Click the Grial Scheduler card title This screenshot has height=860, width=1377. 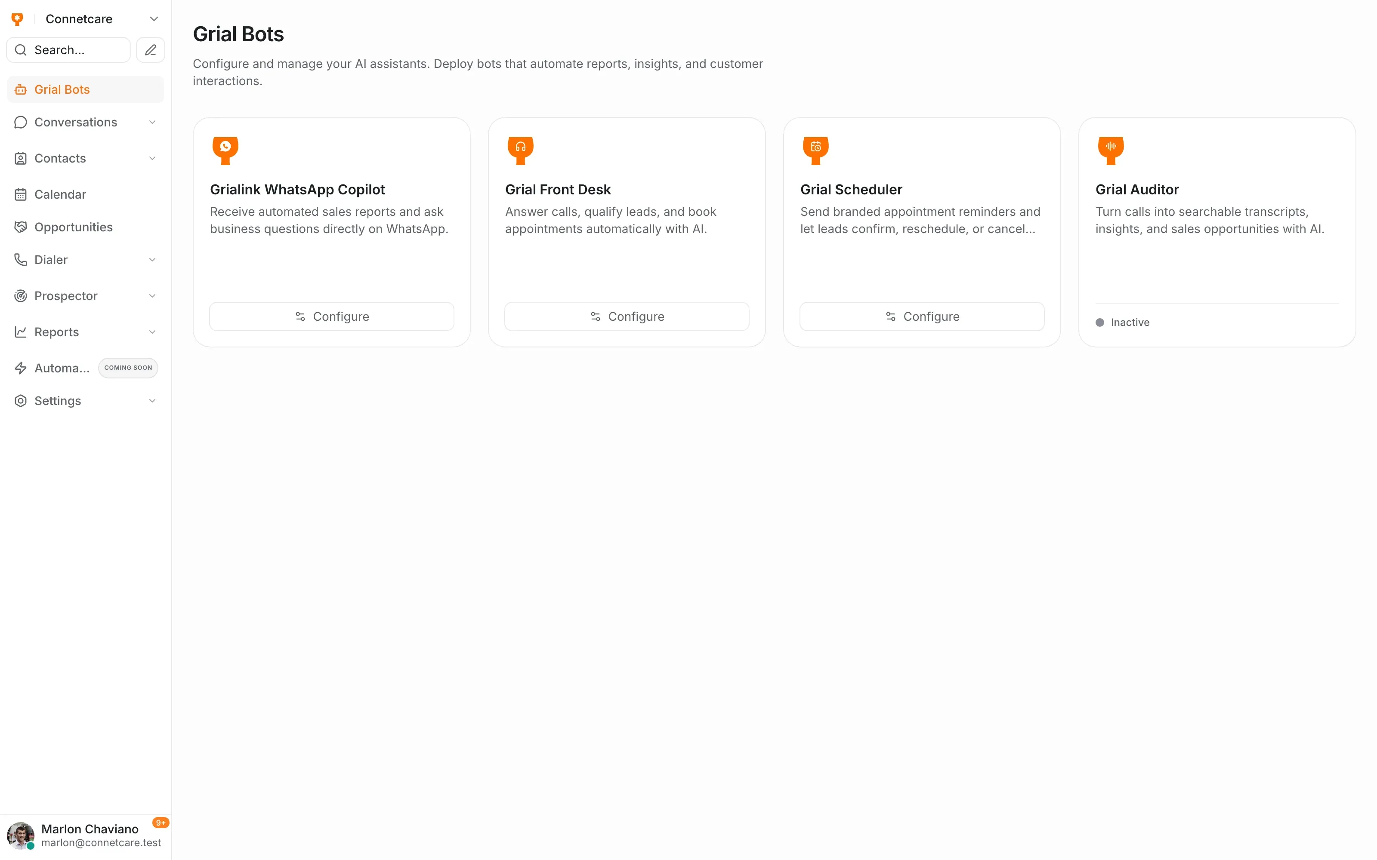tap(851, 189)
